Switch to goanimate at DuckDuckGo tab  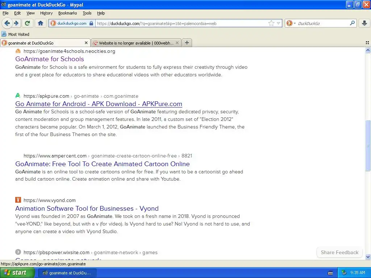tap(45, 43)
